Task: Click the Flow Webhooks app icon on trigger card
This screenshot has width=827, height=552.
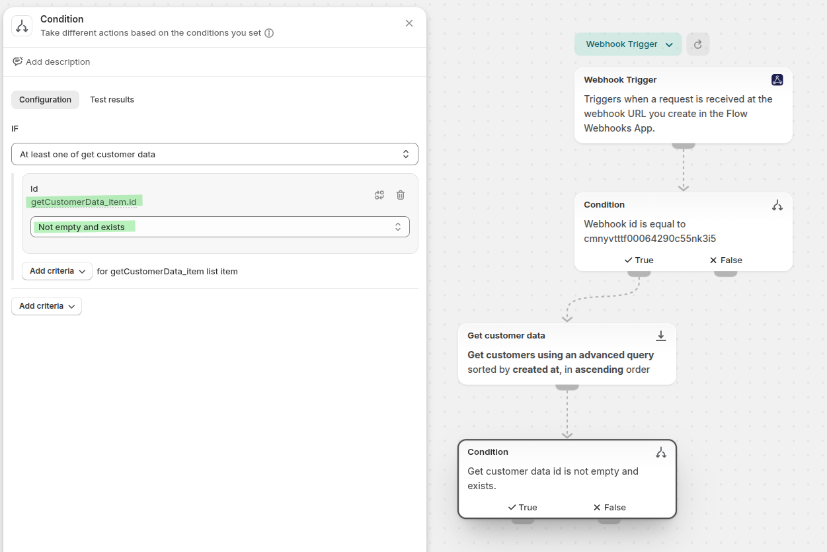Action: pyautogui.click(x=777, y=80)
